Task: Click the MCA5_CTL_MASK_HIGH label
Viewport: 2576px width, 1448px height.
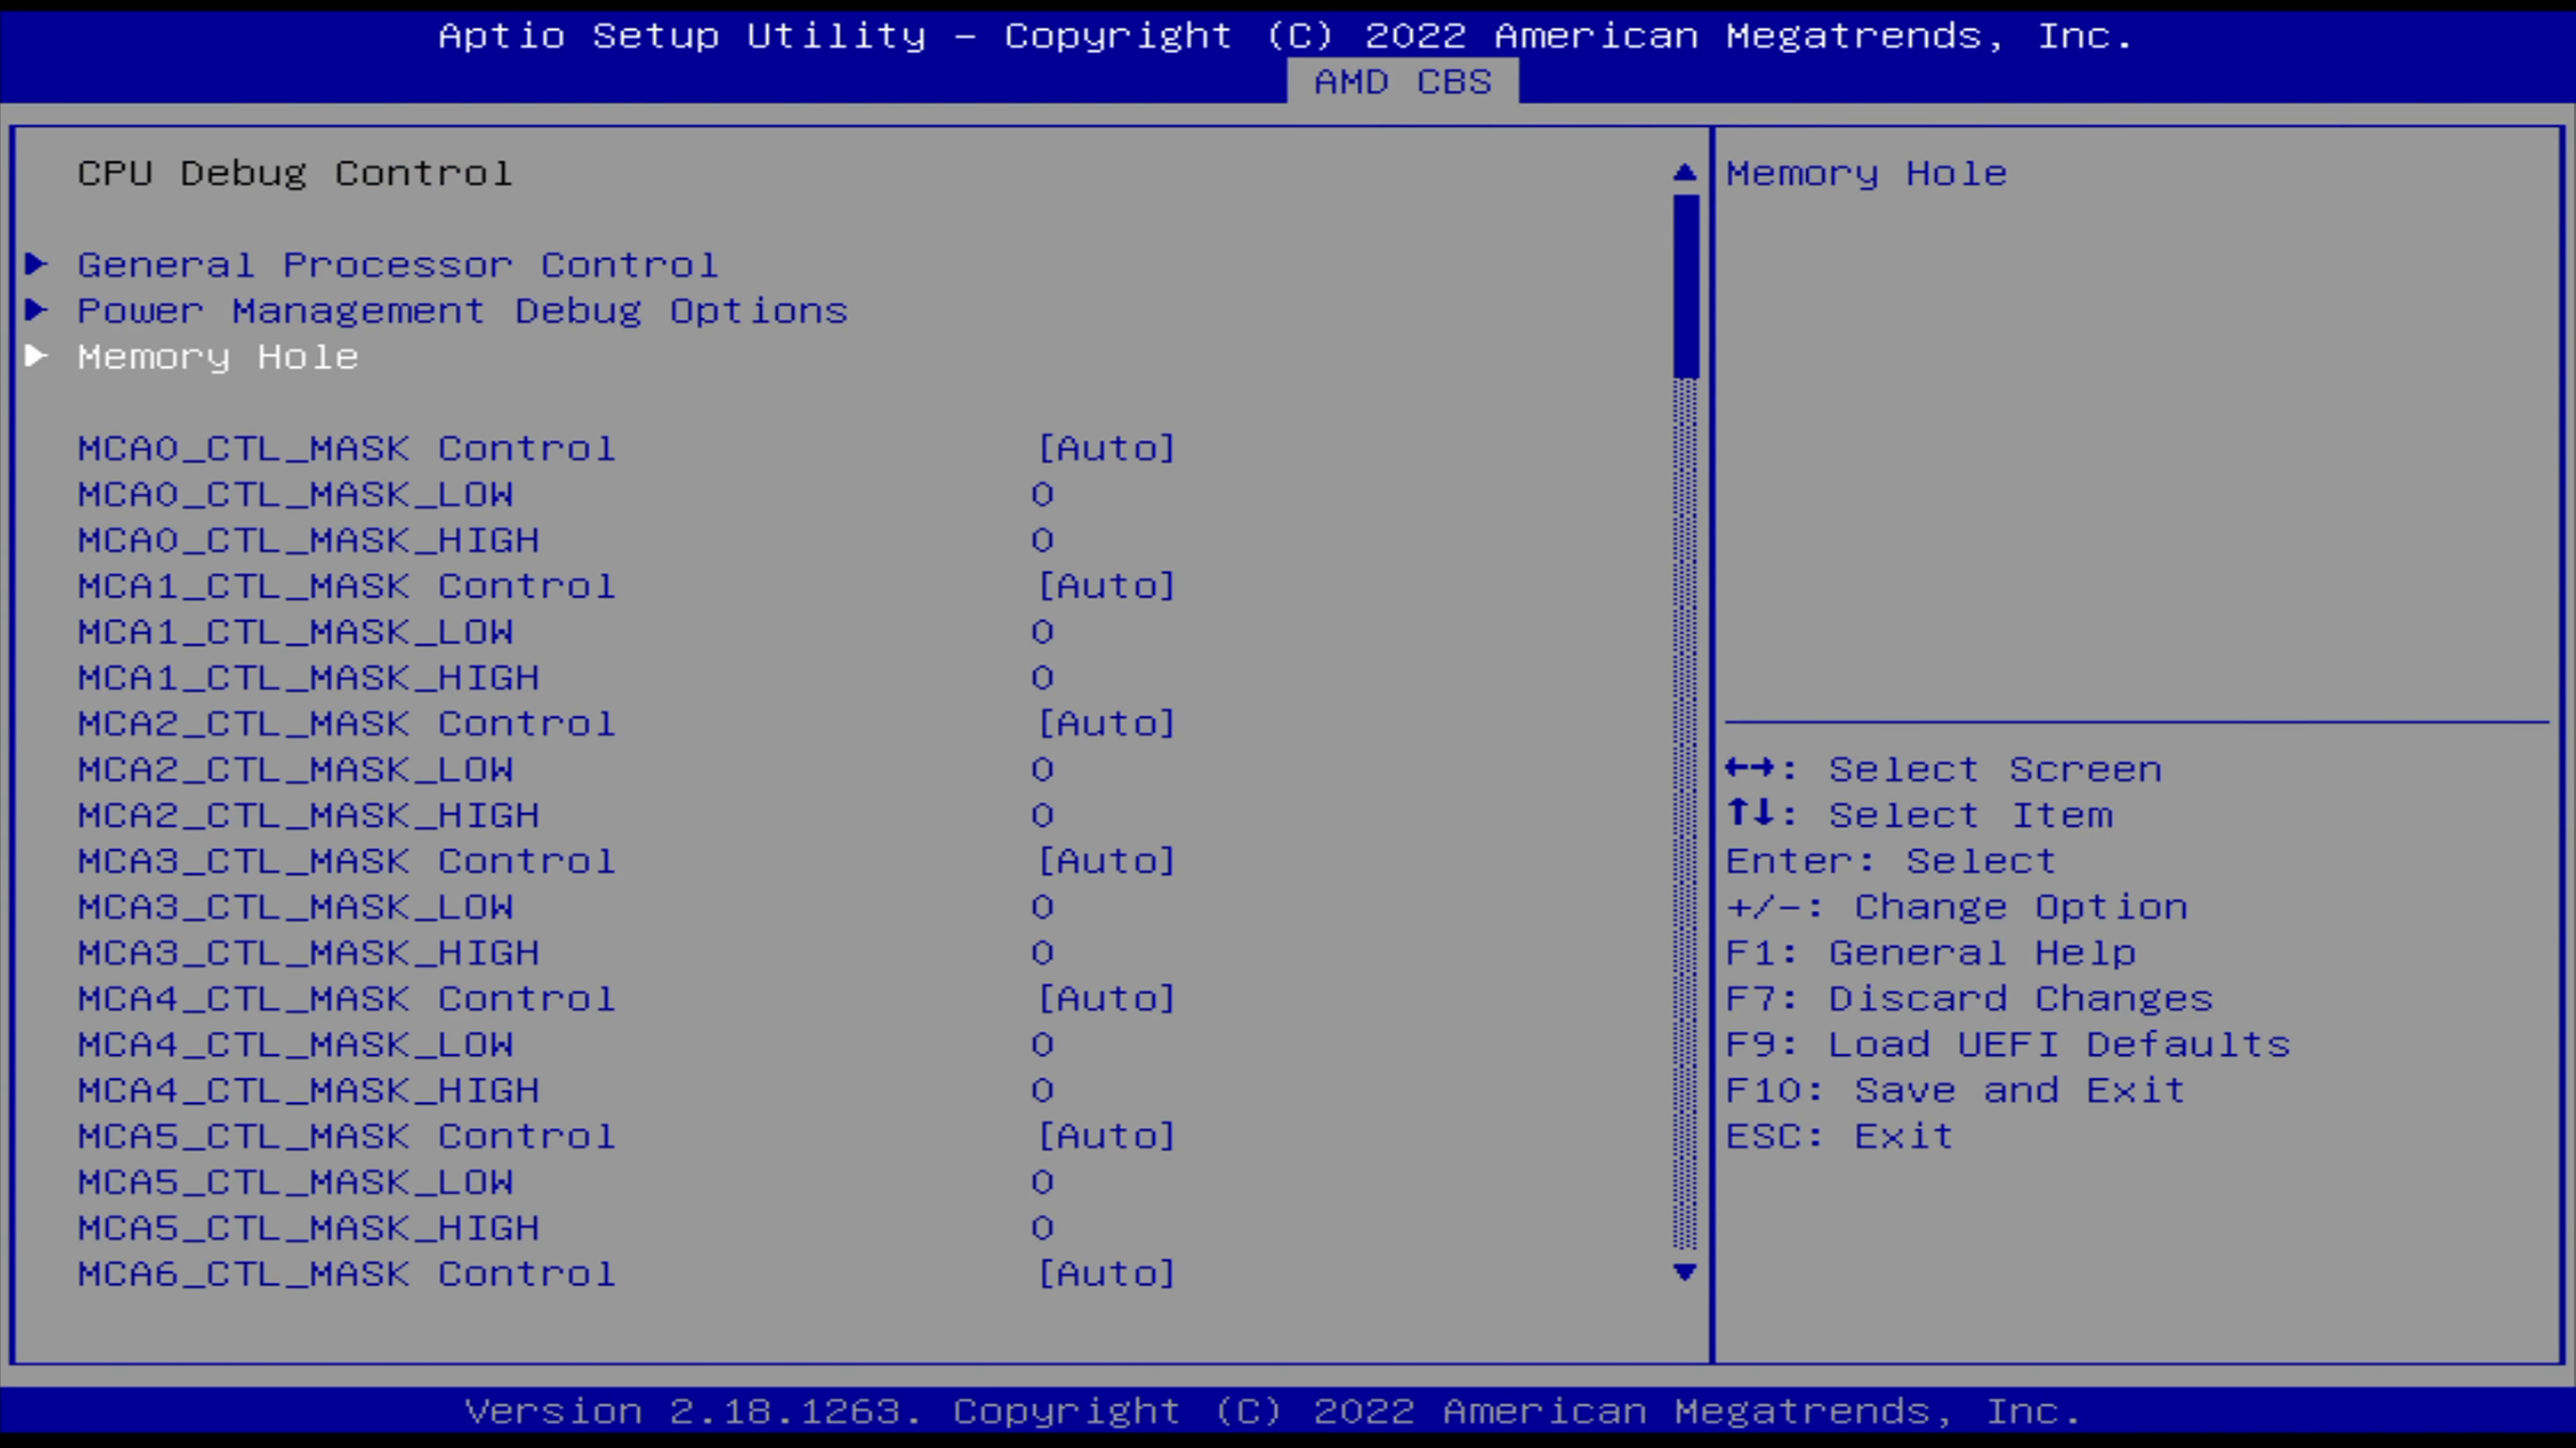Action: [x=309, y=1228]
